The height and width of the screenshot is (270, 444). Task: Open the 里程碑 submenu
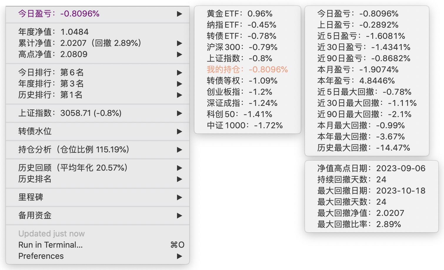pos(31,197)
